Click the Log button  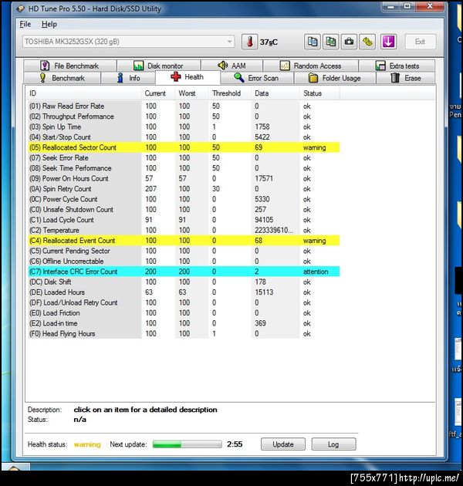[x=333, y=444]
